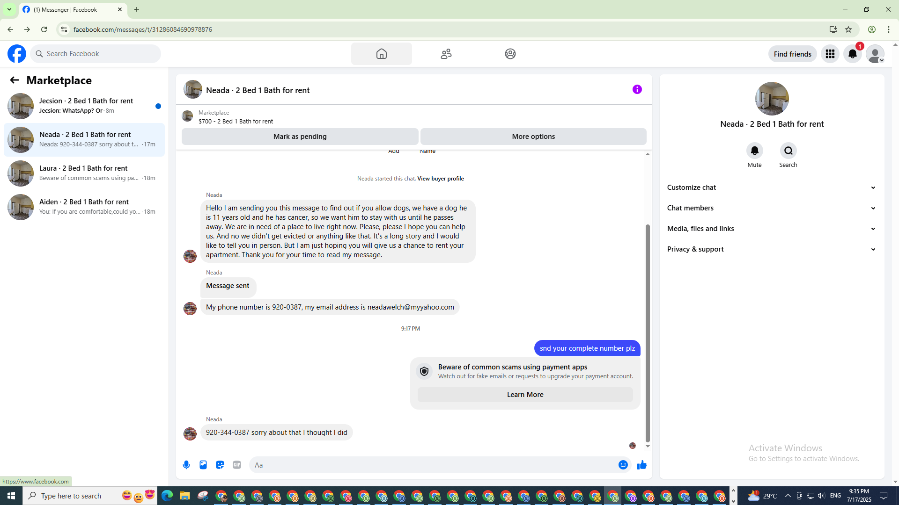Show hidden system tray icons
This screenshot has width=899, height=505.
pos(788,496)
